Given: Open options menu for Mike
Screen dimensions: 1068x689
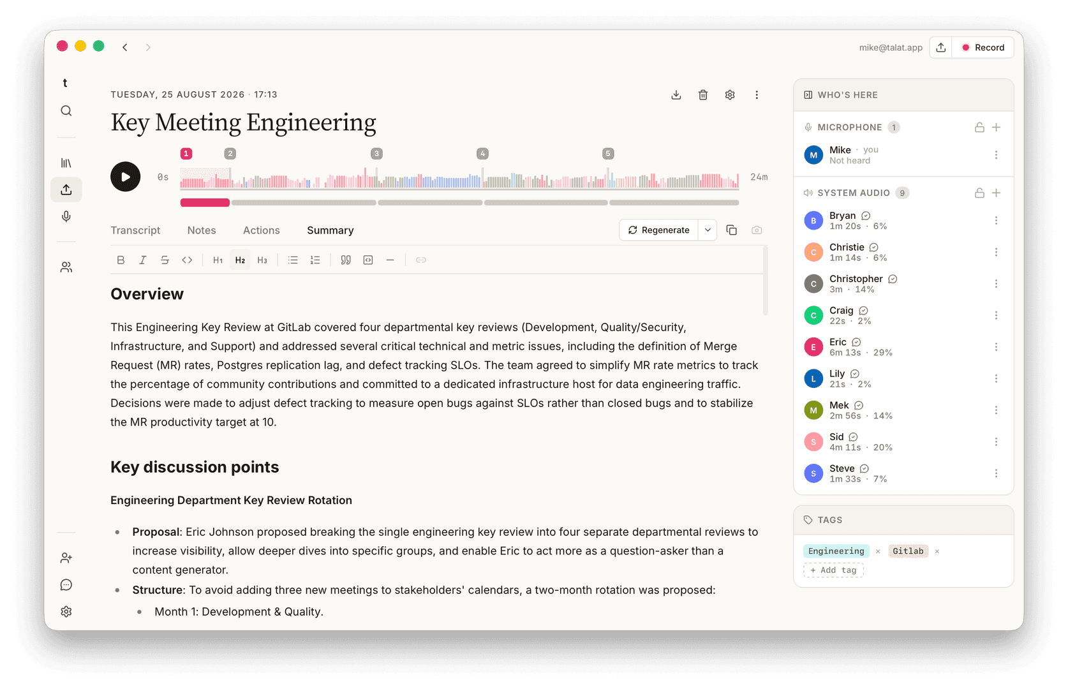Looking at the screenshot, I should (x=996, y=155).
